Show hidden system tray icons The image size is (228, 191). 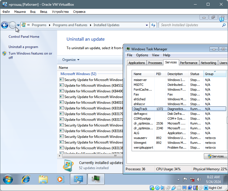[178, 180]
